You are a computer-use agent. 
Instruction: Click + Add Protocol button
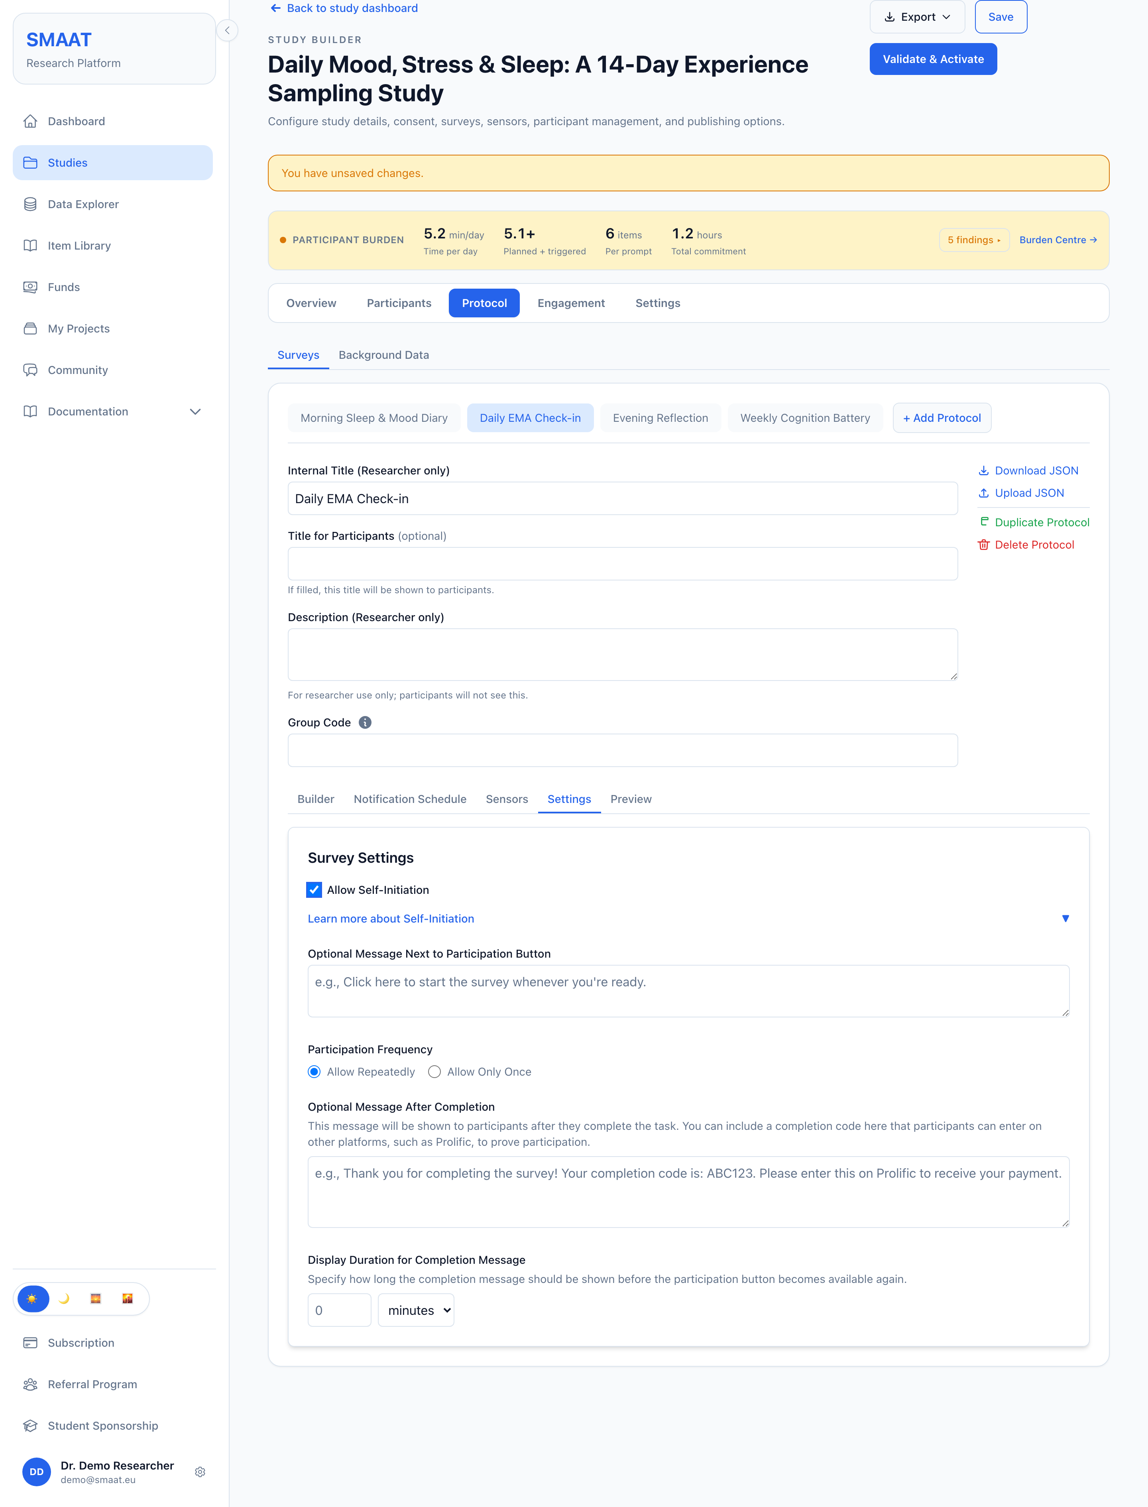[942, 417]
